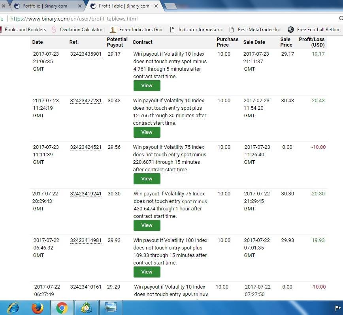The width and height of the screenshot is (343, 315).
Task: View contract with 4.761 barrier
Action: (x=147, y=86)
